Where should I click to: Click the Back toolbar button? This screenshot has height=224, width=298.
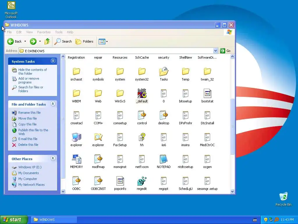(x=15, y=41)
